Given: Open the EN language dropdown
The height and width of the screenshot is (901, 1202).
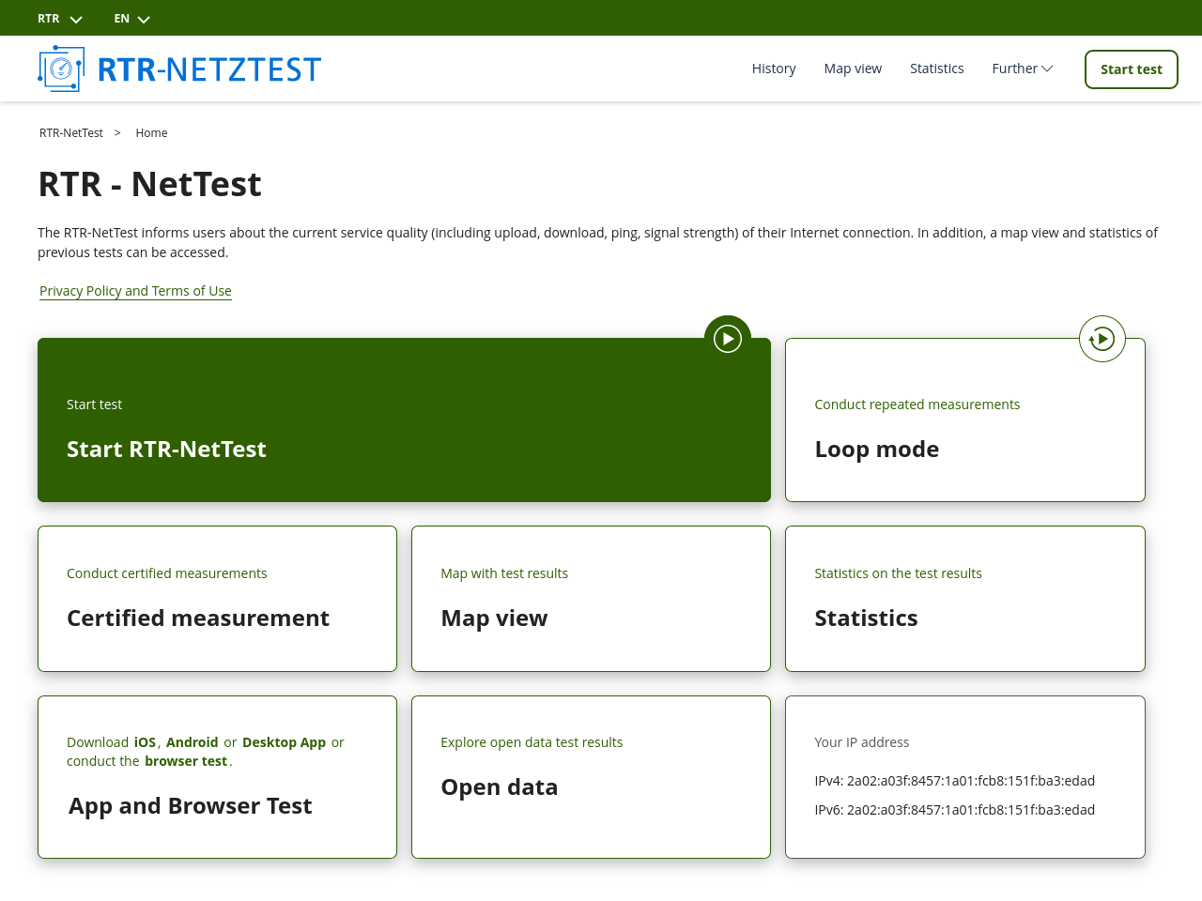Looking at the screenshot, I should [132, 19].
